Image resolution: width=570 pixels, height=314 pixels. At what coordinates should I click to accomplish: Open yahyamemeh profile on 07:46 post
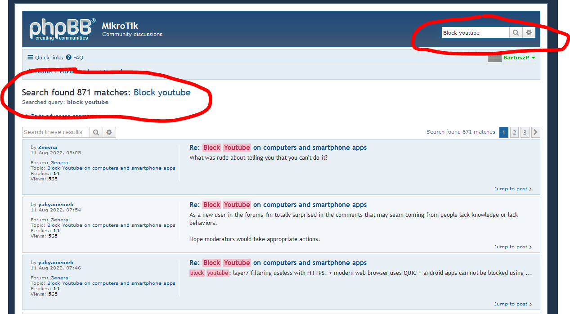pyautogui.click(x=56, y=262)
